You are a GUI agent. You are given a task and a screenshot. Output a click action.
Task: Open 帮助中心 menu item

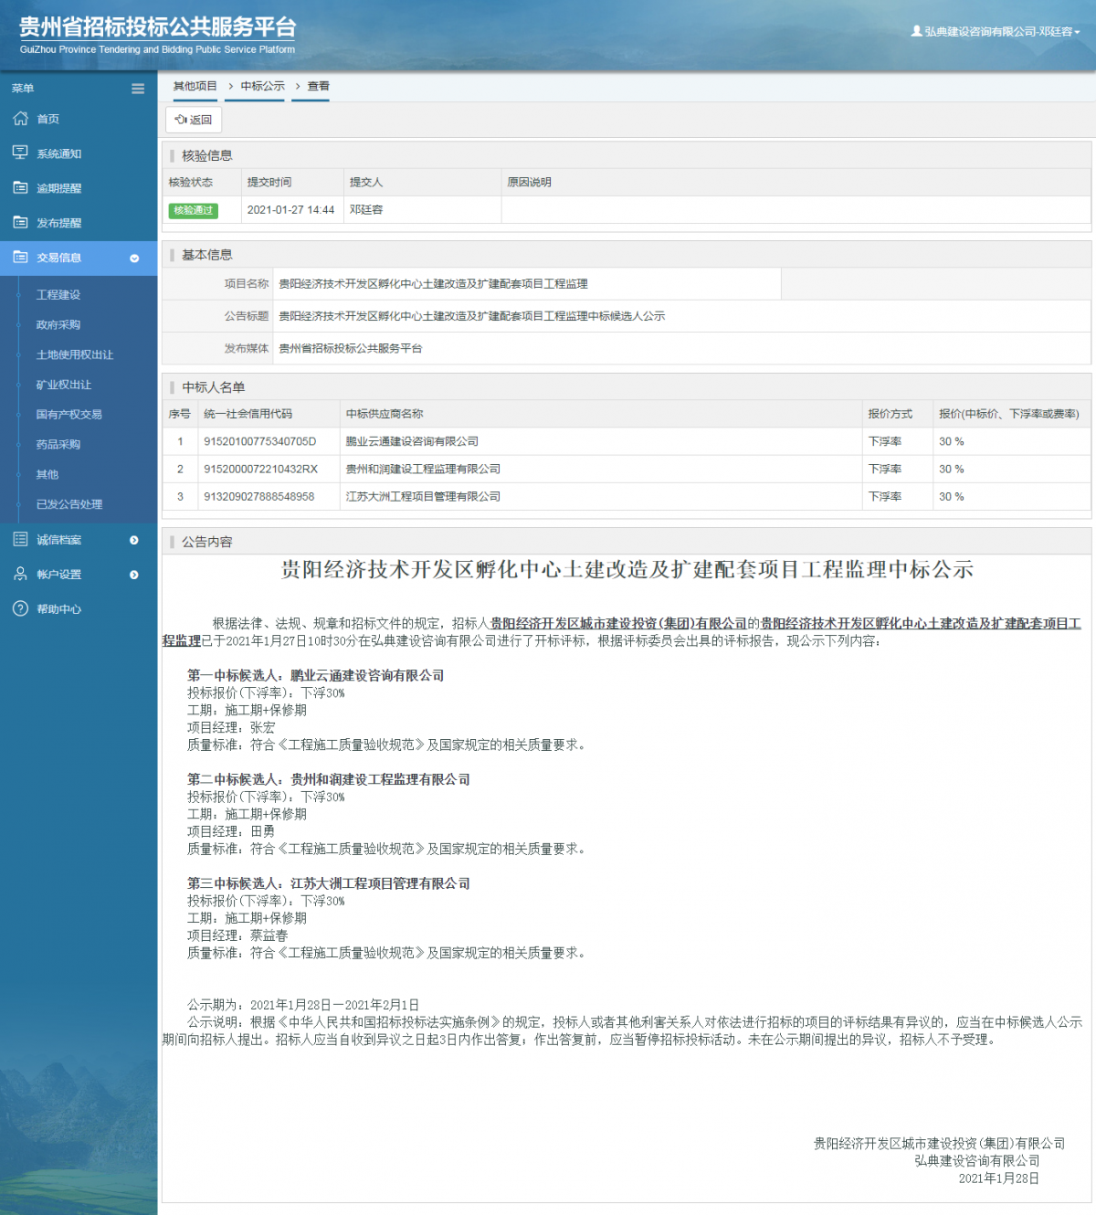(x=59, y=609)
